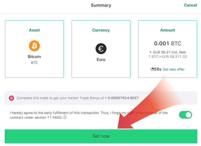
Task: Request a new offer via Get new offer
Action: pos(173,69)
